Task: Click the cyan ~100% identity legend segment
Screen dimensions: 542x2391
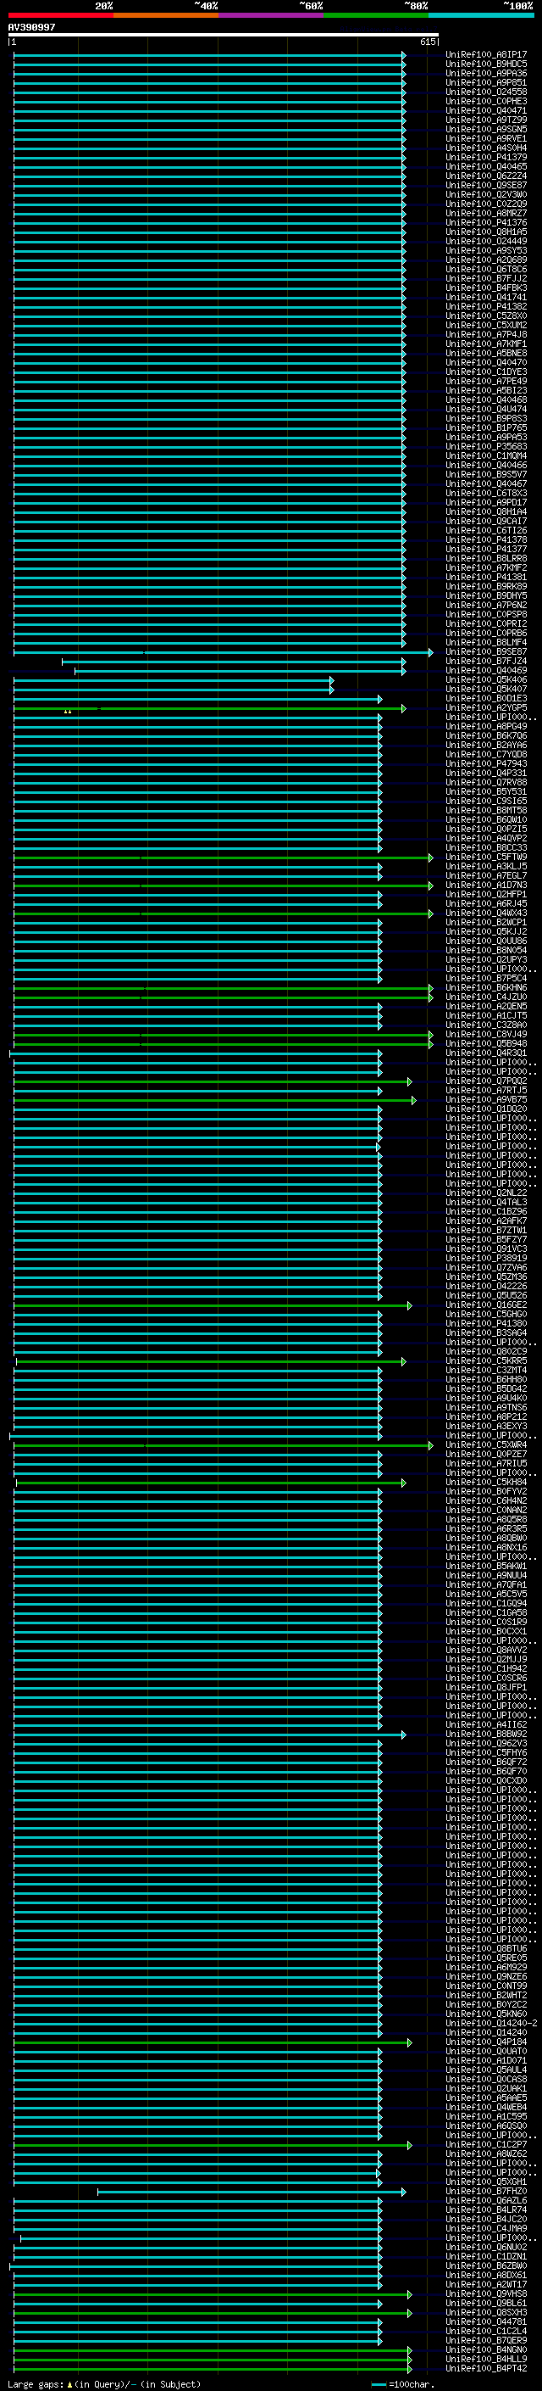Action: [x=481, y=15]
